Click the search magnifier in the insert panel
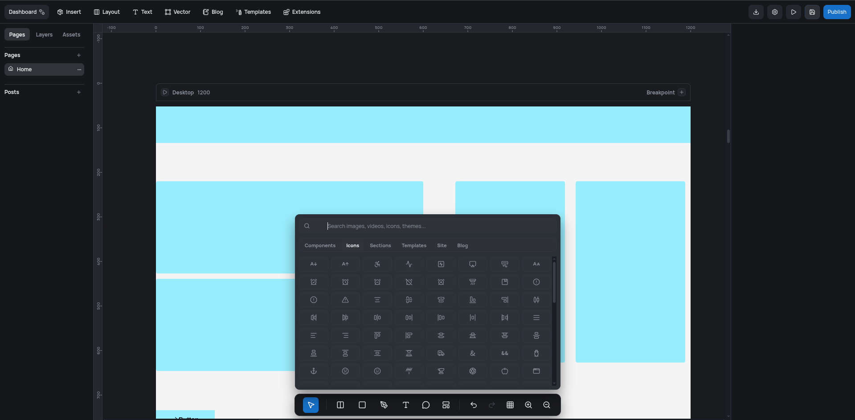Image resolution: width=855 pixels, height=420 pixels. pos(307,226)
